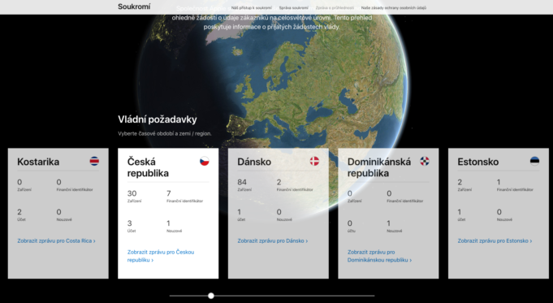Select the Kostarika card heading
Screen dimensions: 553x303
pyautogui.click(x=38, y=162)
